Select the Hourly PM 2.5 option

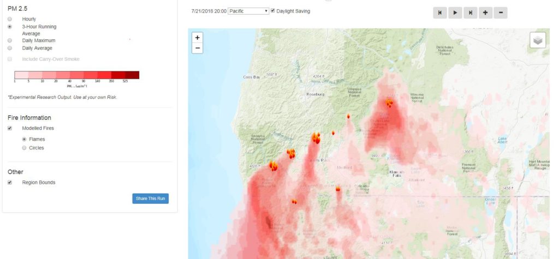(x=10, y=19)
